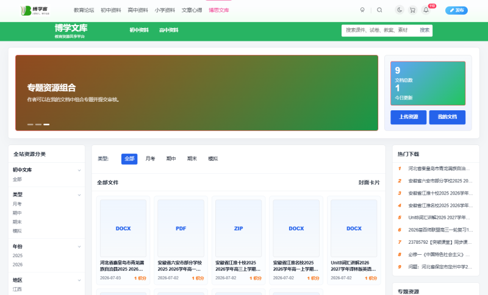
Task: Open hot download 7 23785792 突破课堂
Action: (x=439, y=242)
